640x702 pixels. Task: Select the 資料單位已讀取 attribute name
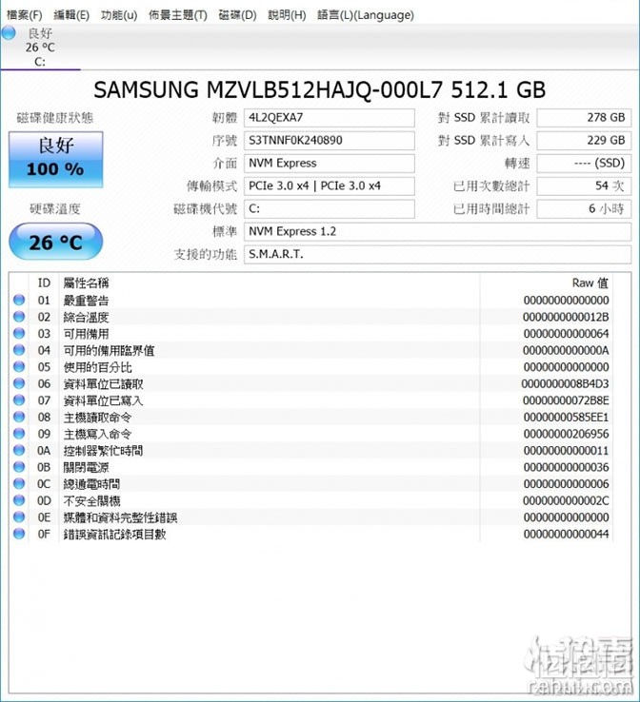coord(104,384)
